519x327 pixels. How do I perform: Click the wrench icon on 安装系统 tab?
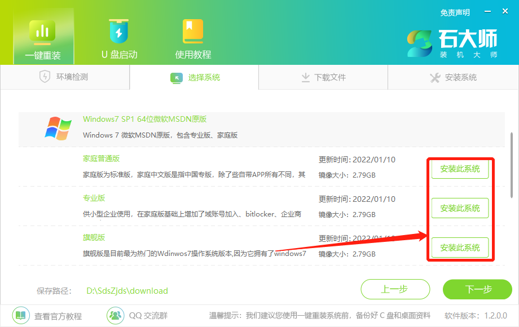(x=436, y=78)
